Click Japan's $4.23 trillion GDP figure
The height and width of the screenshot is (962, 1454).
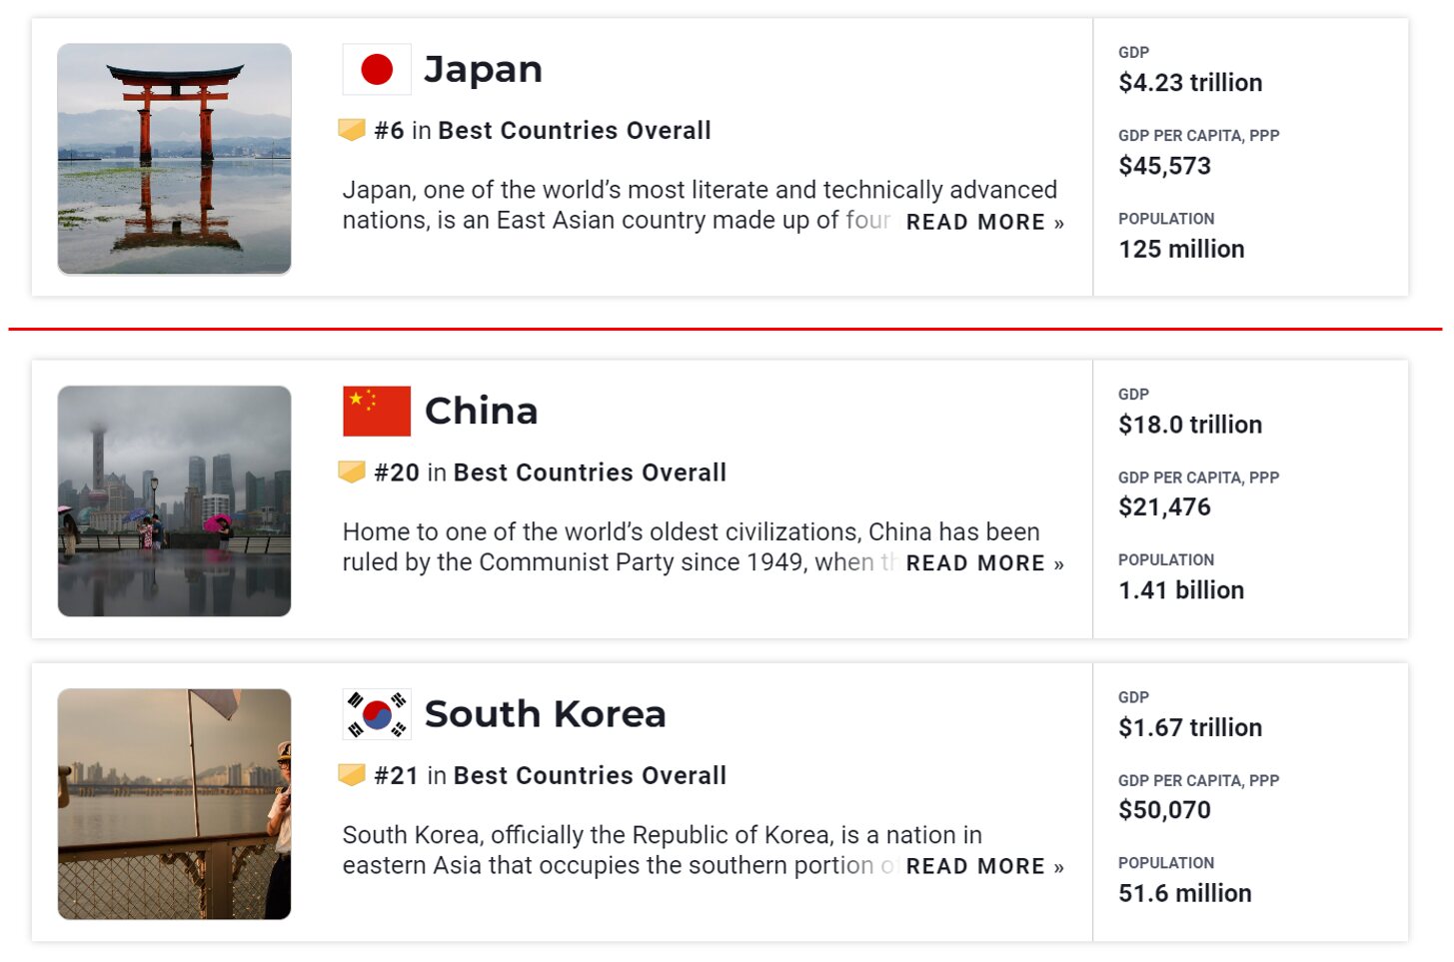tap(1190, 83)
